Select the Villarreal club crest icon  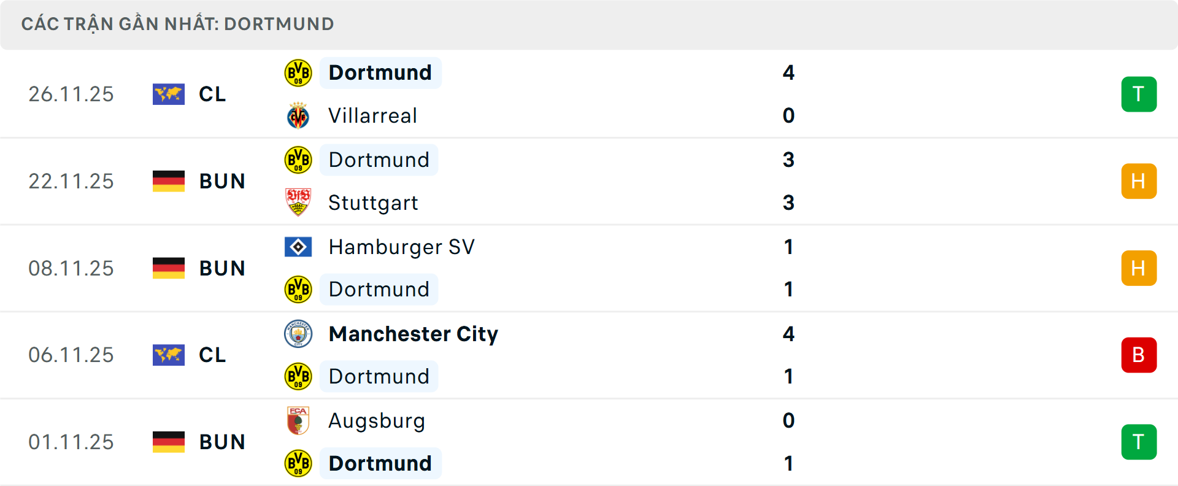point(298,115)
